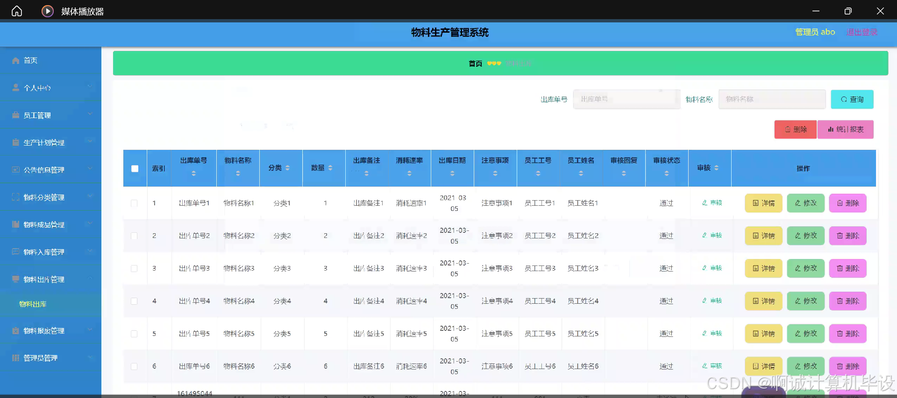Click the red 删除 batch delete button
The image size is (897, 398).
pos(796,129)
